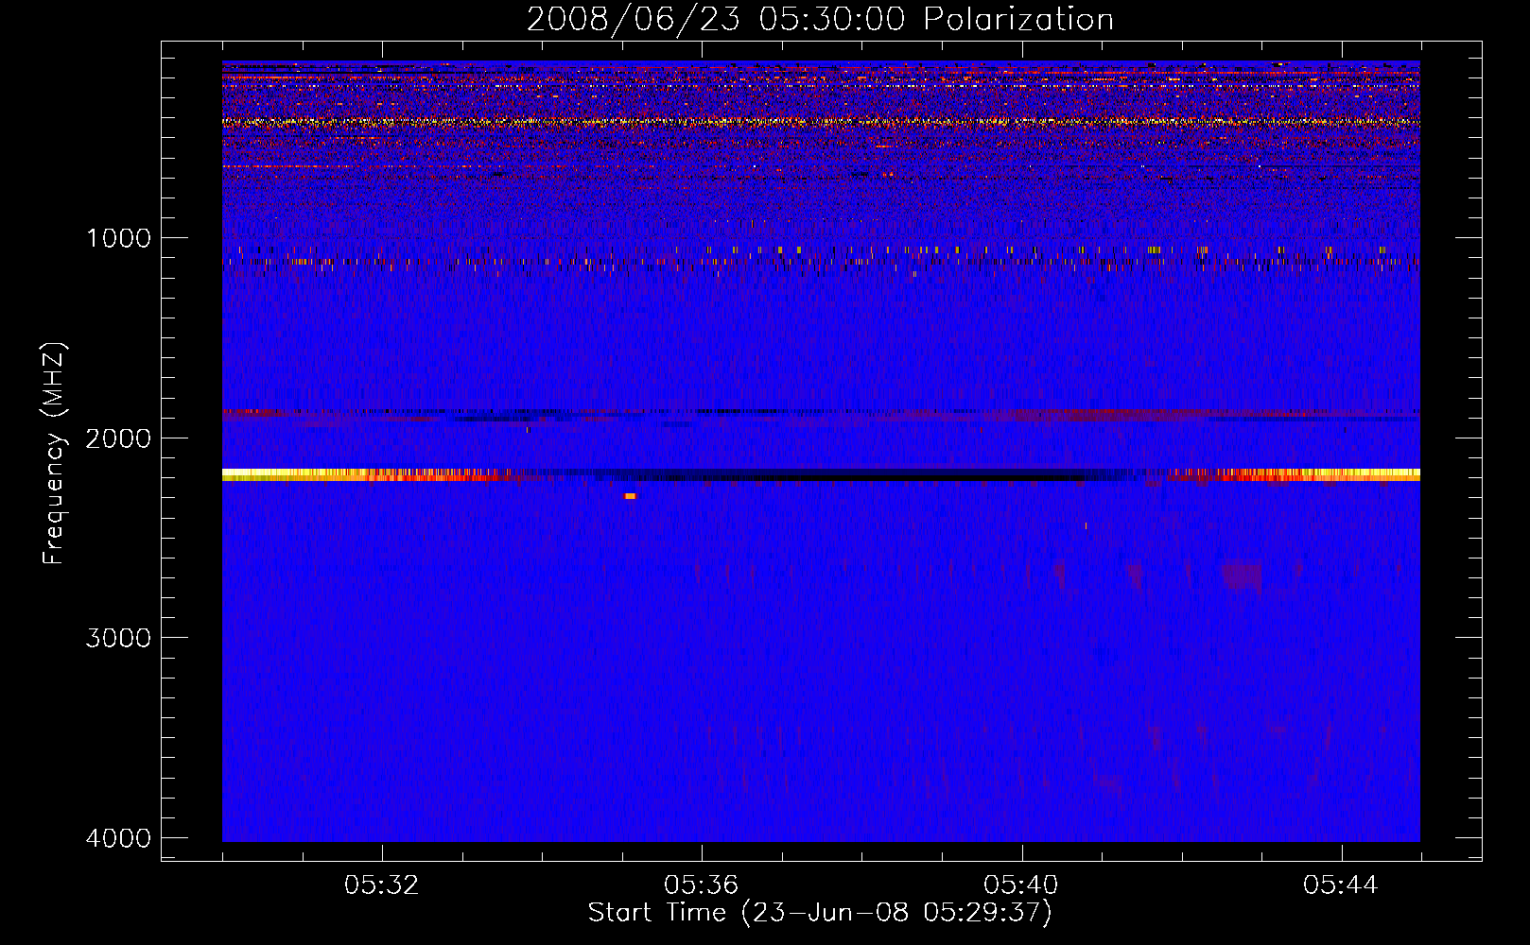Click the small orange burst below the 2200 MHz band
Image resolution: width=1530 pixels, height=945 pixels.
pyautogui.click(x=631, y=496)
